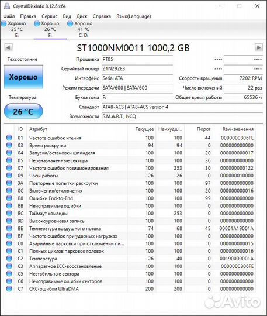The width and height of the screenshot is (267, 316).
Task: Click the Raw-значения column header
Action: (235, 129)
